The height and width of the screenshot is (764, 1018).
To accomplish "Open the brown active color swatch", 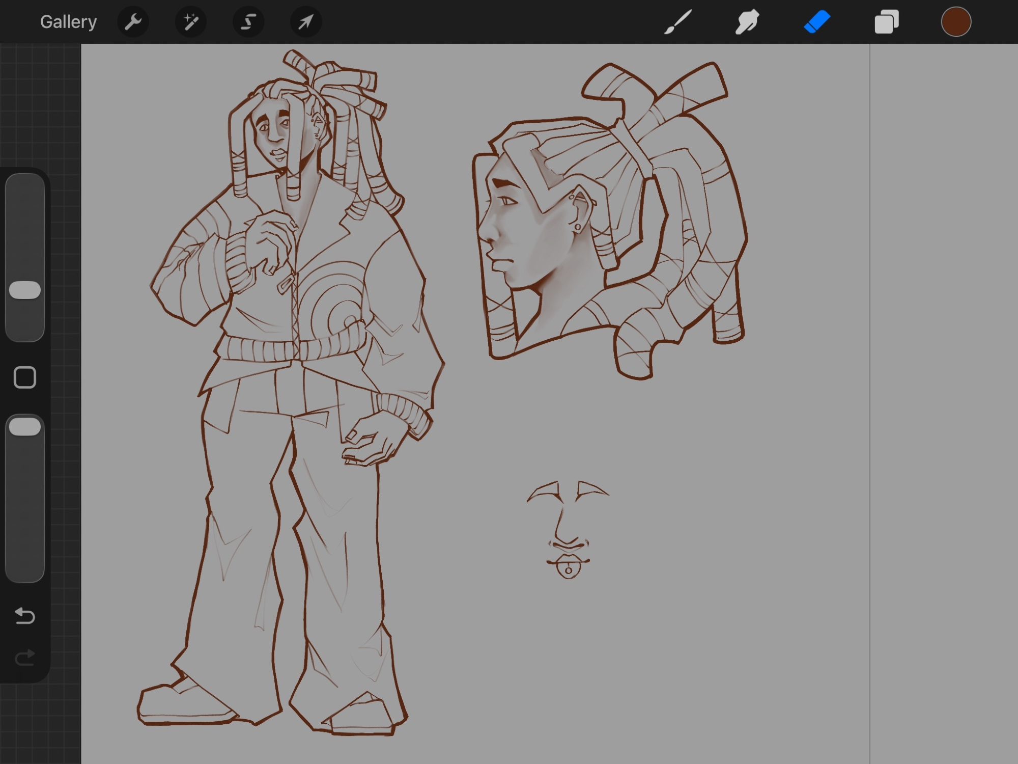I will 955,22.
